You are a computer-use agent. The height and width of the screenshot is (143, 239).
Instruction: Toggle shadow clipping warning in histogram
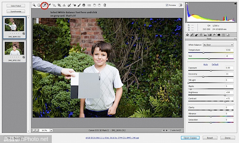pyautogui.click(x=186, y=4)
